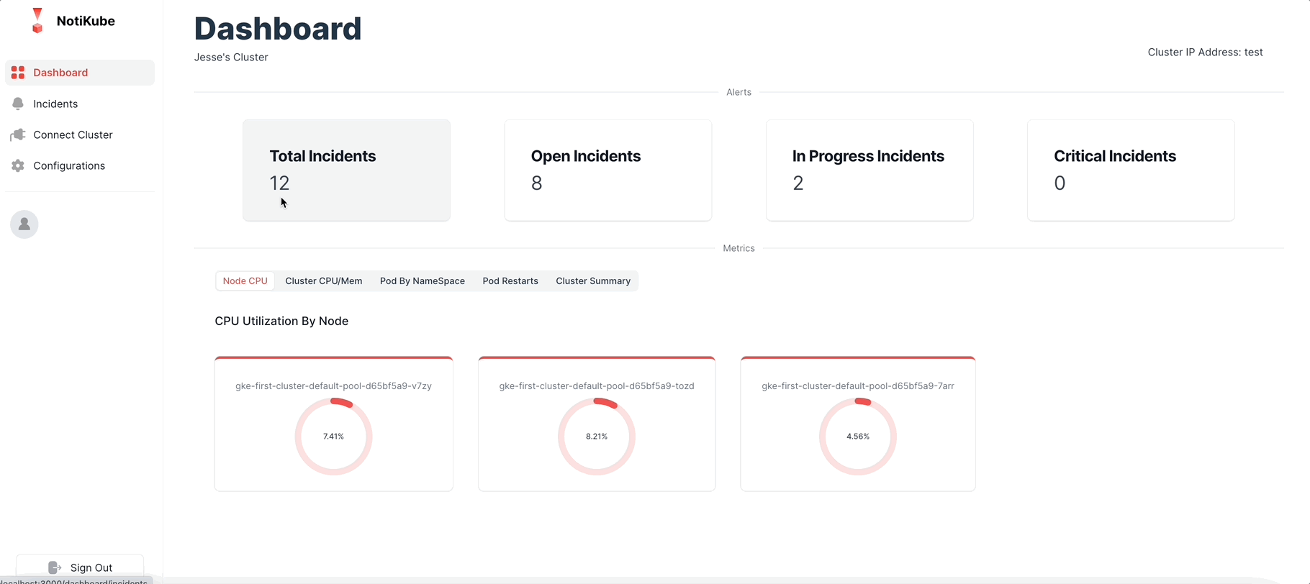
Task: Click the Alerts section label
Action: coord(738,92)
